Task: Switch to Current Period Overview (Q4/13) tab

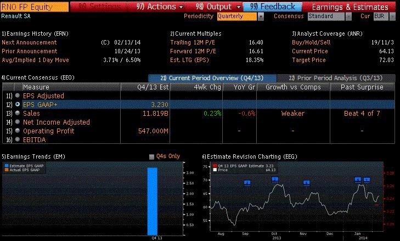Action: [212, 78]
